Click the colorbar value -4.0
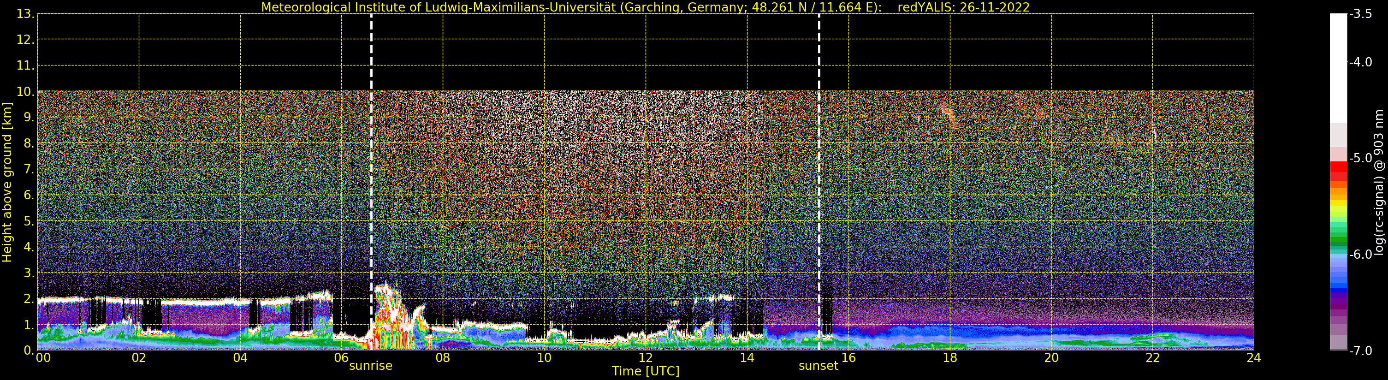Image resolution: width=1388 pixels, height=380 pixels. 1360,62
